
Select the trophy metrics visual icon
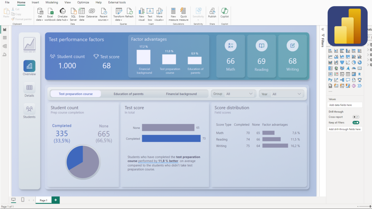point(360,80)
